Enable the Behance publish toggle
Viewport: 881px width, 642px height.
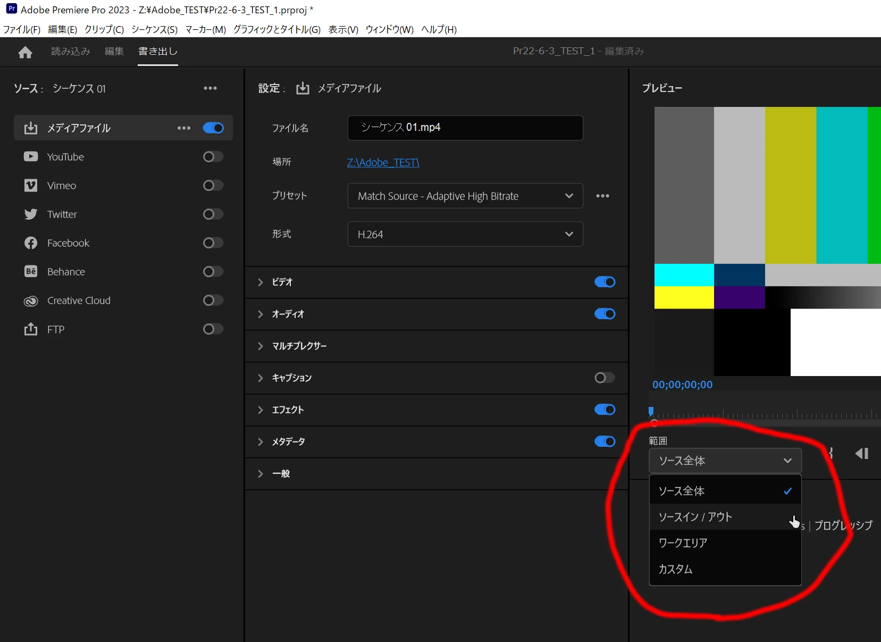click(213, 272)
